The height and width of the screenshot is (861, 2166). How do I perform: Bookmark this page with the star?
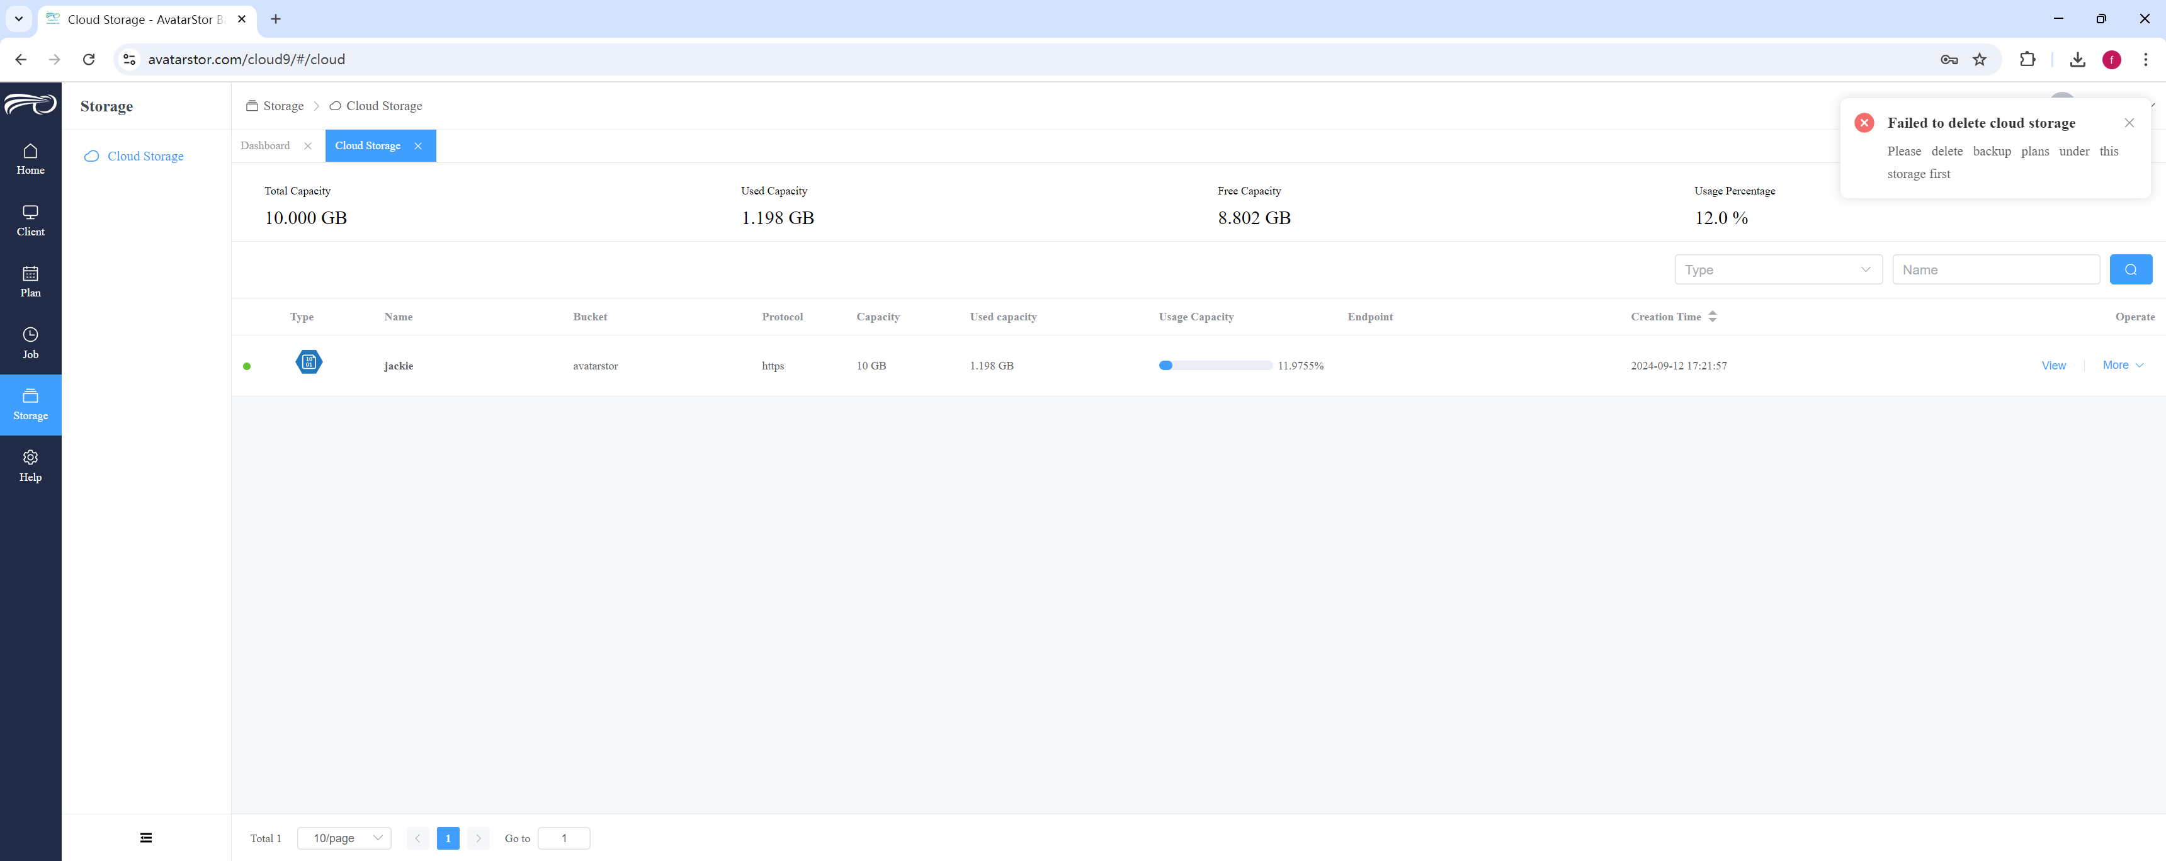click(x=1980, y=60)
